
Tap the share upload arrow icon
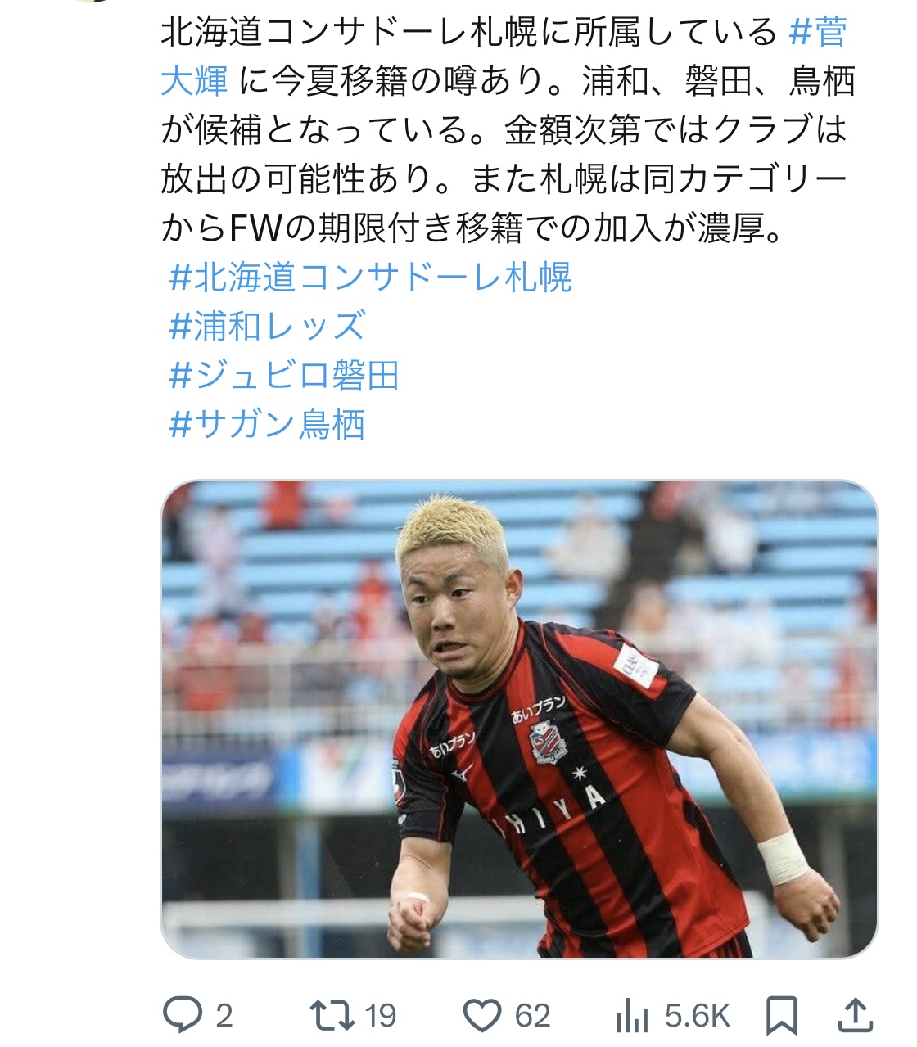(x=855, y=1015)
